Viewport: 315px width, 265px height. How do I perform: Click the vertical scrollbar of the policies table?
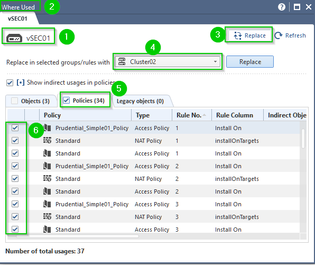pyautogui.click(x=303, y=139)
